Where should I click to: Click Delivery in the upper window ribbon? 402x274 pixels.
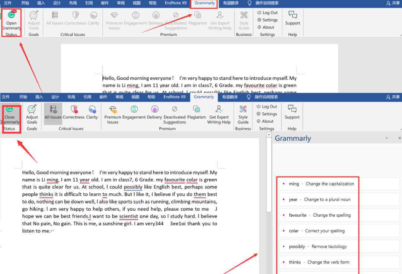[156, 18]
